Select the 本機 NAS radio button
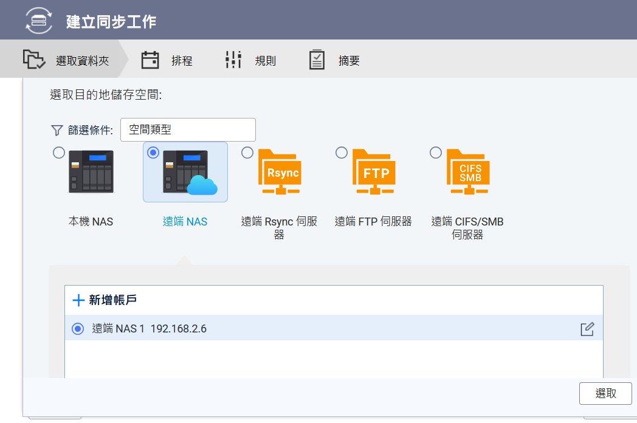637x423 pixels. point(59,153)
